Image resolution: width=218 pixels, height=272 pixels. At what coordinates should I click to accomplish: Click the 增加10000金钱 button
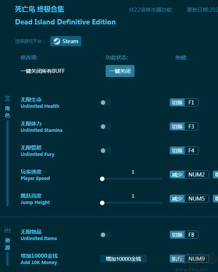(123, 259)
